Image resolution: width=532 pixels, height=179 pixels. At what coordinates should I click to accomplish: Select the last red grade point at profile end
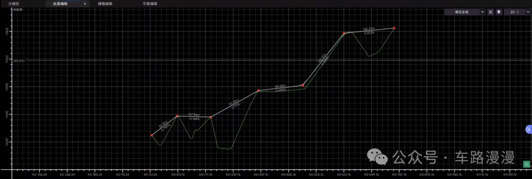point(394,28)
